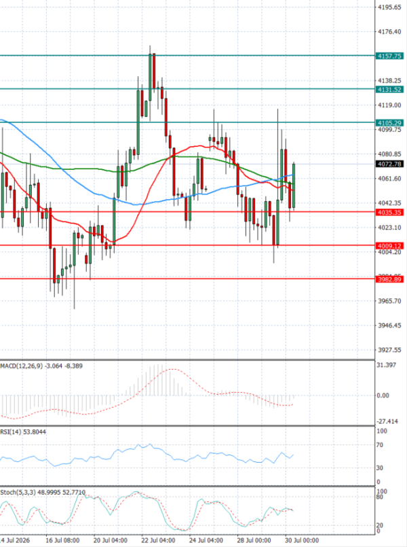
Task: Click the 4009.12 support level label
Action: [389, 245]
